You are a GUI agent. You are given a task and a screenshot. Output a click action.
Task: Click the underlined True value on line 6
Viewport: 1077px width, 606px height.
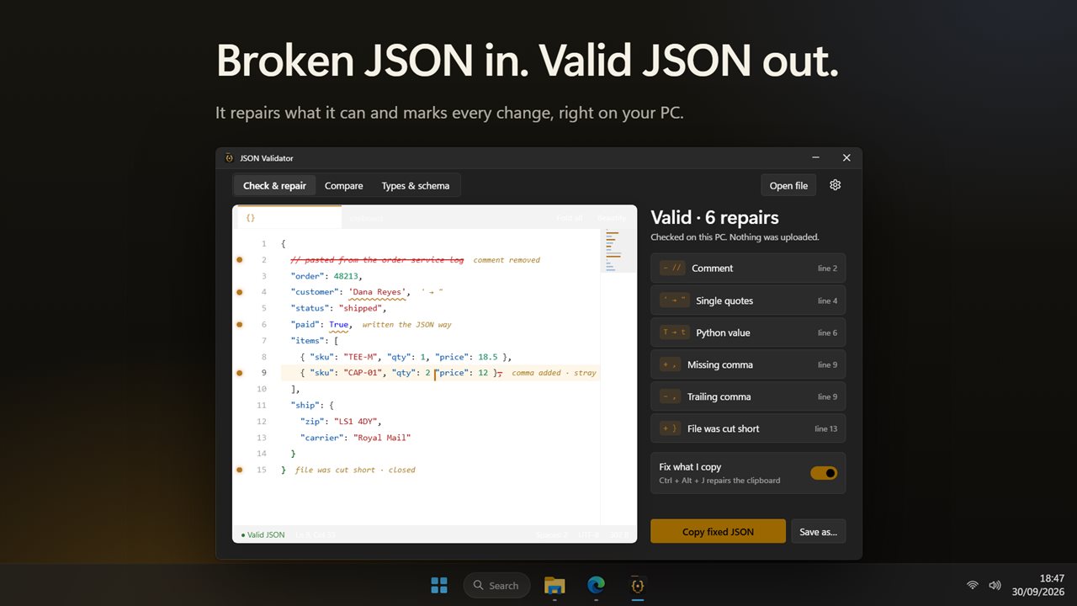338,324
